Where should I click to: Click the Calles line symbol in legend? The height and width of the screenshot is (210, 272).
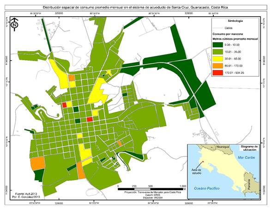point(218,28)
